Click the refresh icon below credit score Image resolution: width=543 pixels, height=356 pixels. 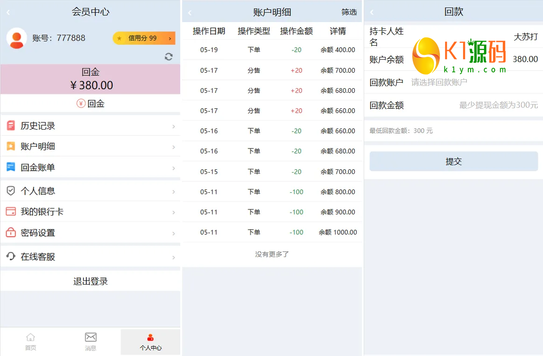click(169, 57)
